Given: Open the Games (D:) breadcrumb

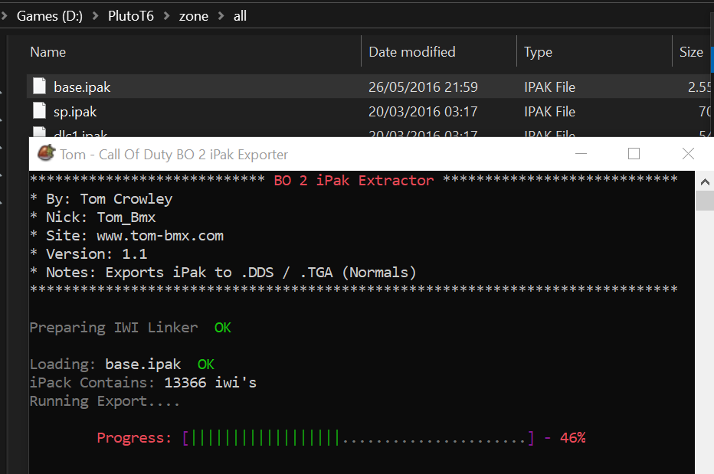Looking at the screenshot, I should tap(50, 16).
